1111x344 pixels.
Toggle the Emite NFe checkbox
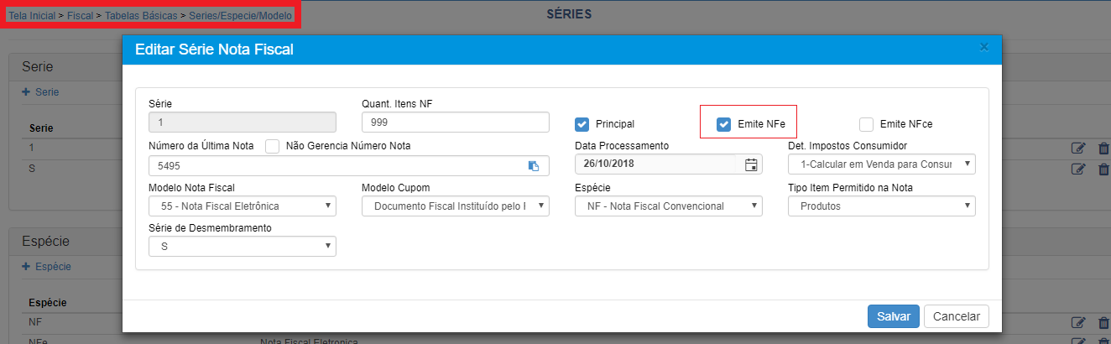click(724, 124)
